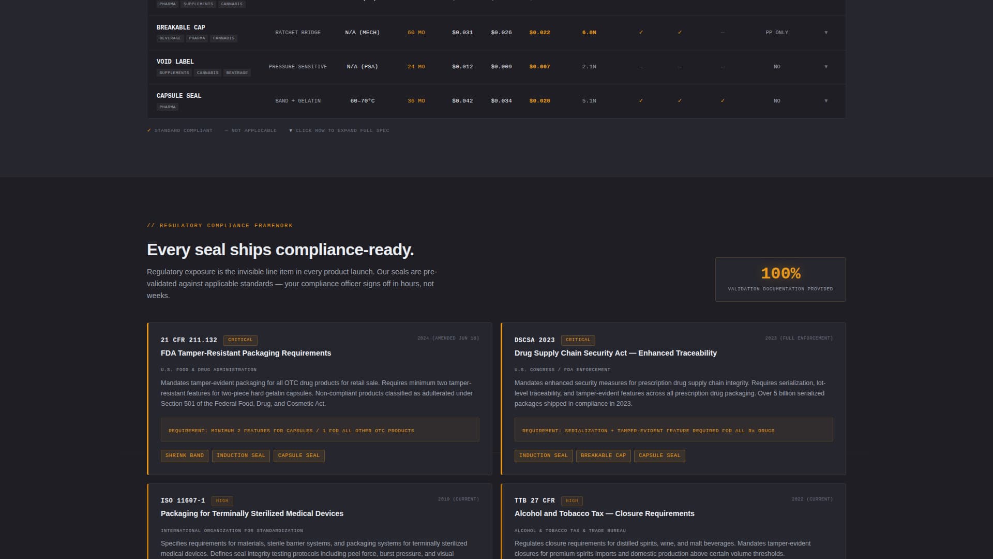
Task: Click the N/A (PSA) cell
Action: tap(363, 67)
